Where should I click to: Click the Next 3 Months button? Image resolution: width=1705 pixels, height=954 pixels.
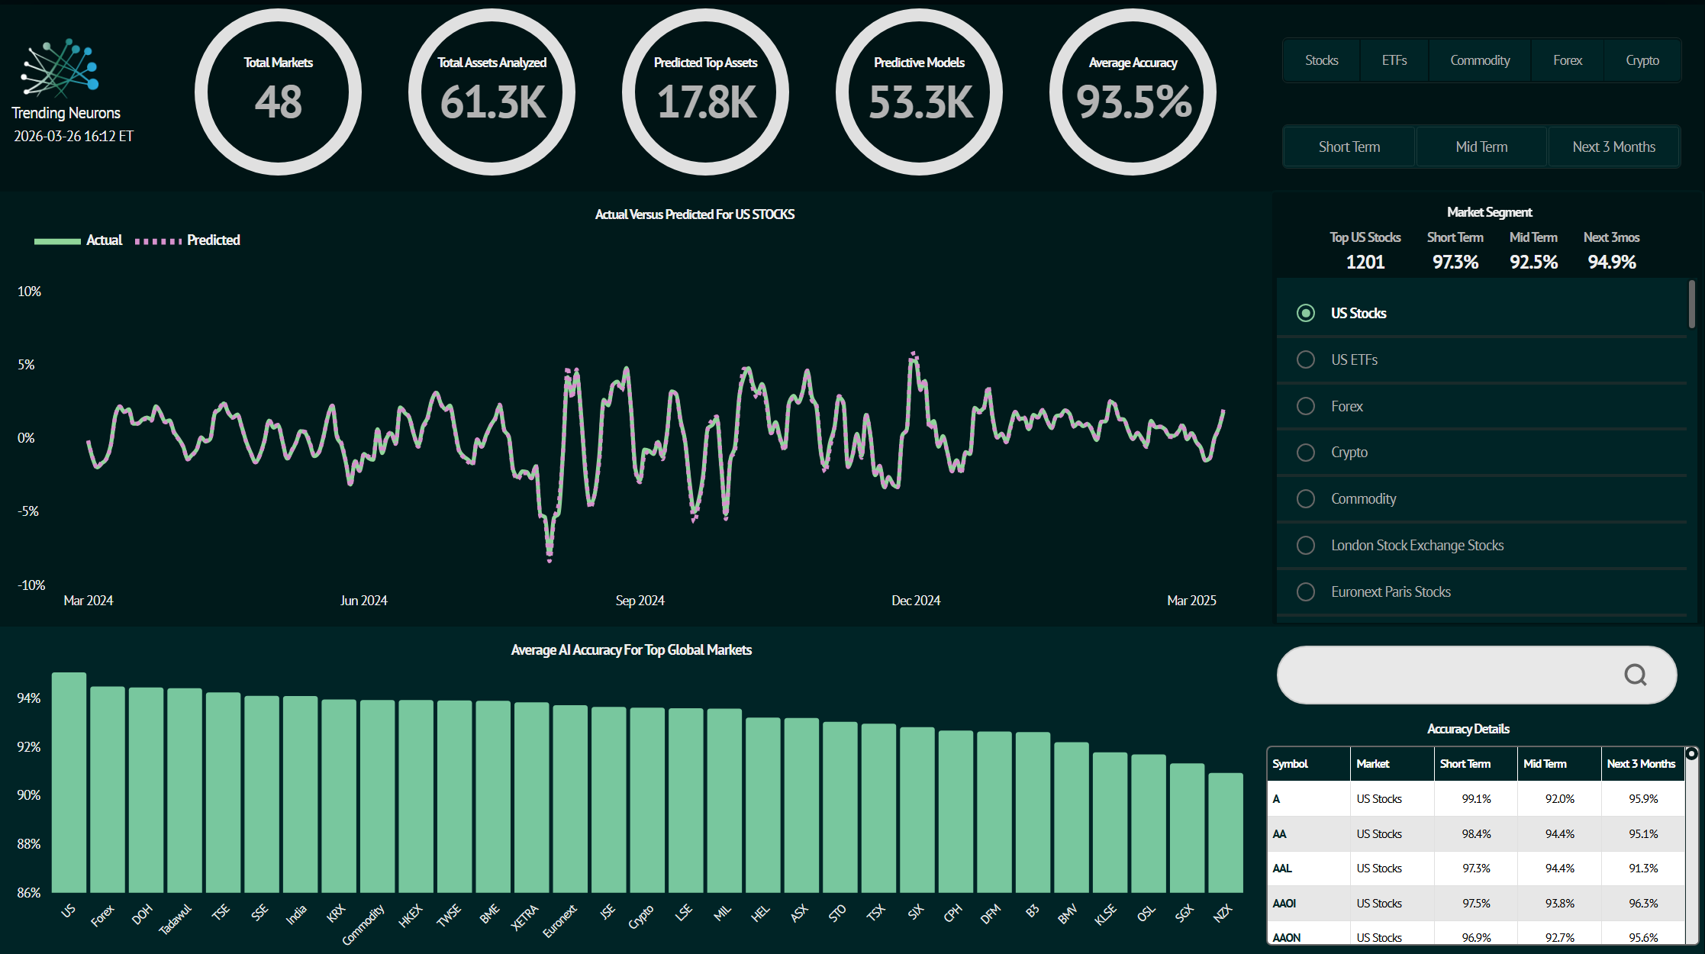pyautogui.click(x=1613, y=147)
